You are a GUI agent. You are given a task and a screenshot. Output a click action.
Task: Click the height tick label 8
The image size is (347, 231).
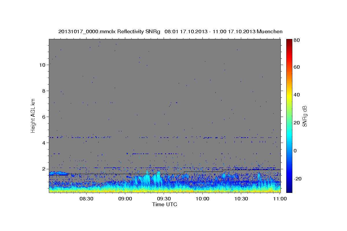tap(44, 91)
